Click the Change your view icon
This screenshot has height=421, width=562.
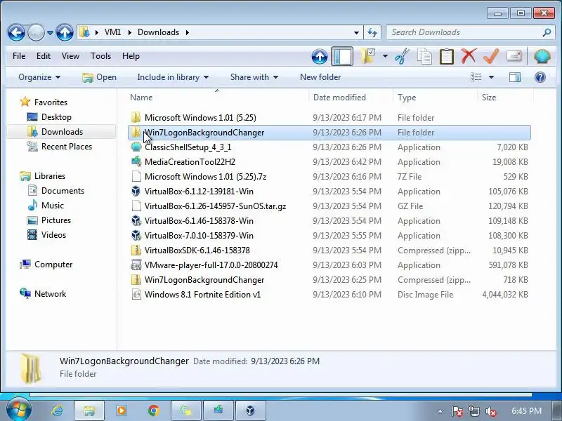click(476, 77)
